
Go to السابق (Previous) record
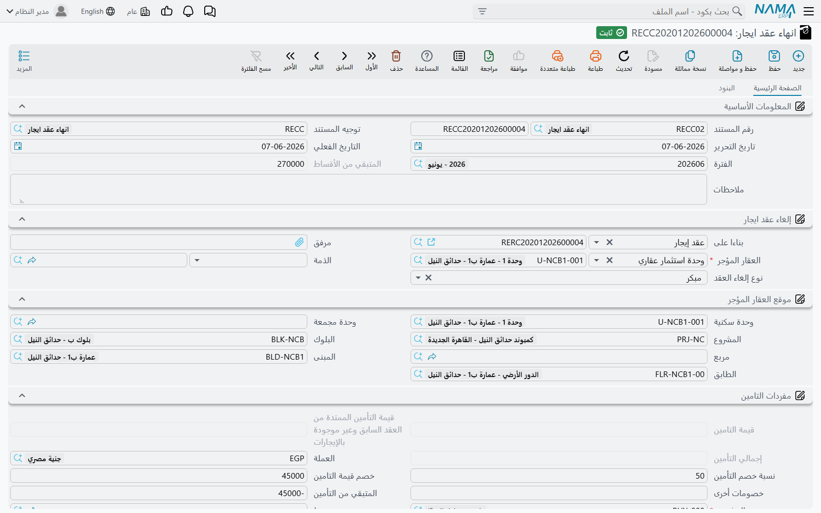[x=344, y=56]
